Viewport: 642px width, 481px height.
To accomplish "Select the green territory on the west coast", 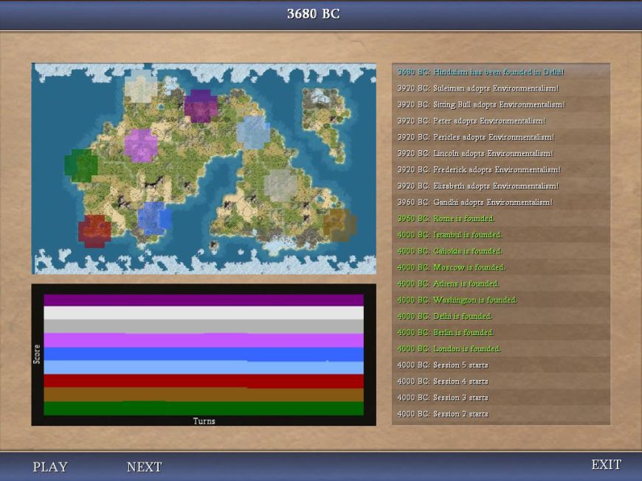I will pyautogui.click(x=81, y=165).
